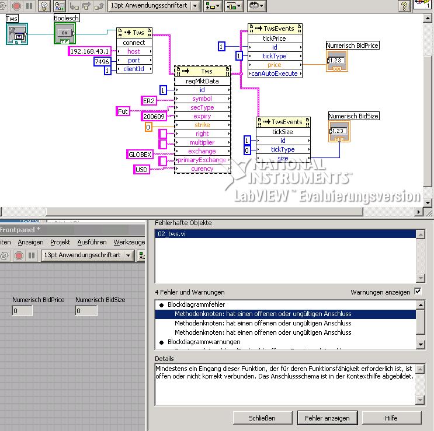The image size is (434, 431).
Task: Select Numerisch BidSize DBL terminal
Action: [339, 132]
